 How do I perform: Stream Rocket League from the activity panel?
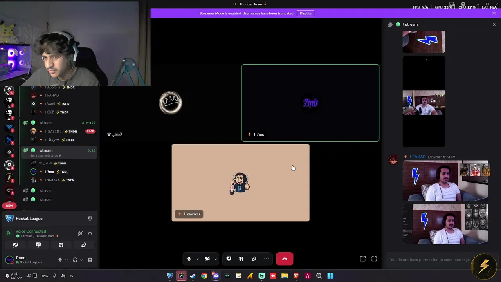90,219
